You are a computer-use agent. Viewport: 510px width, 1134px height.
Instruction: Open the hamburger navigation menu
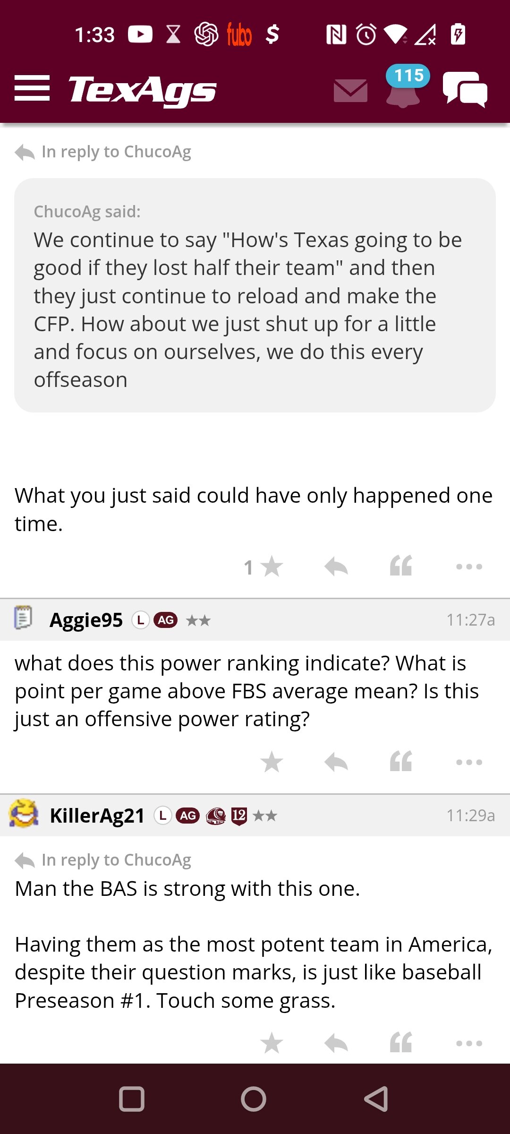[32, 88]
